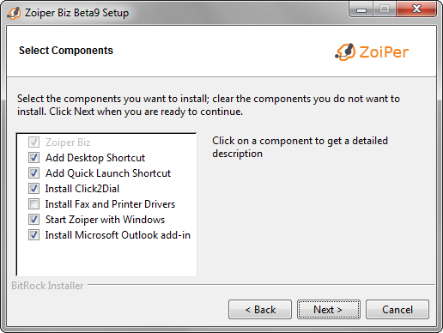Uncheck the Start Zoiper with Windows checkbox
This screenshot has height=333, width=443.
pyautogui.click(x=33, y=220)
